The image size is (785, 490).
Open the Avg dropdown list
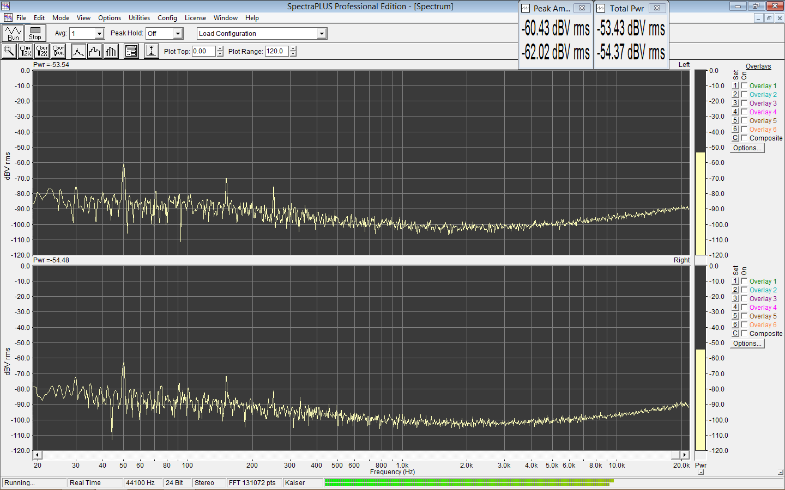(99, 34)
